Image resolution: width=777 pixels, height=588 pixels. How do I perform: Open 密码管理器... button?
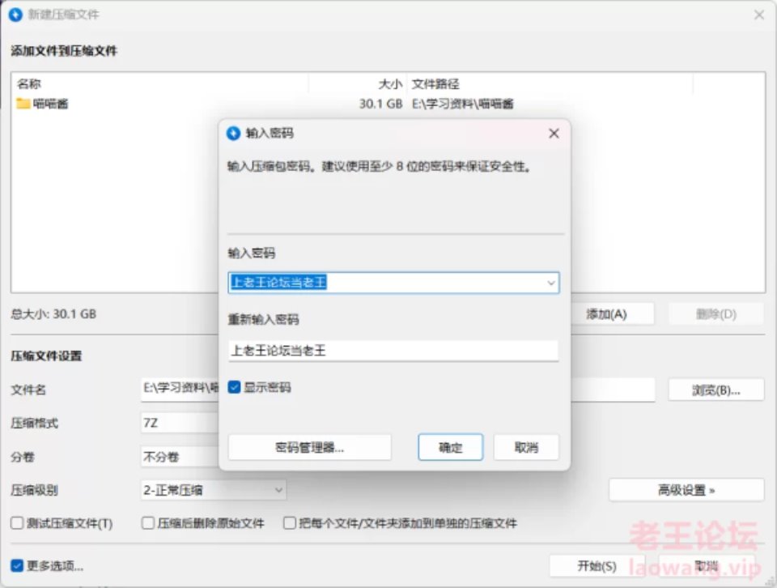310,448
